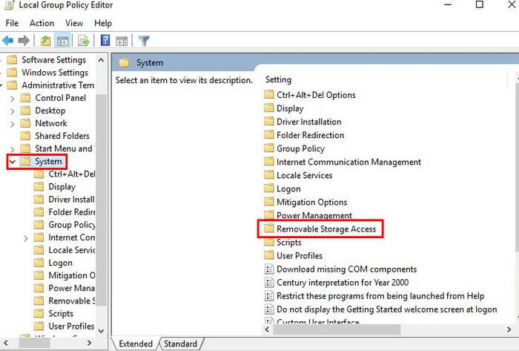Image resolution: width=519 pixels, height=351 pixels.
Task: Open Removable Storage Access folder in list
Action: (x=325, y=229)
